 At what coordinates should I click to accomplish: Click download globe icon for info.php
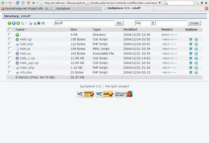(196, 72)
